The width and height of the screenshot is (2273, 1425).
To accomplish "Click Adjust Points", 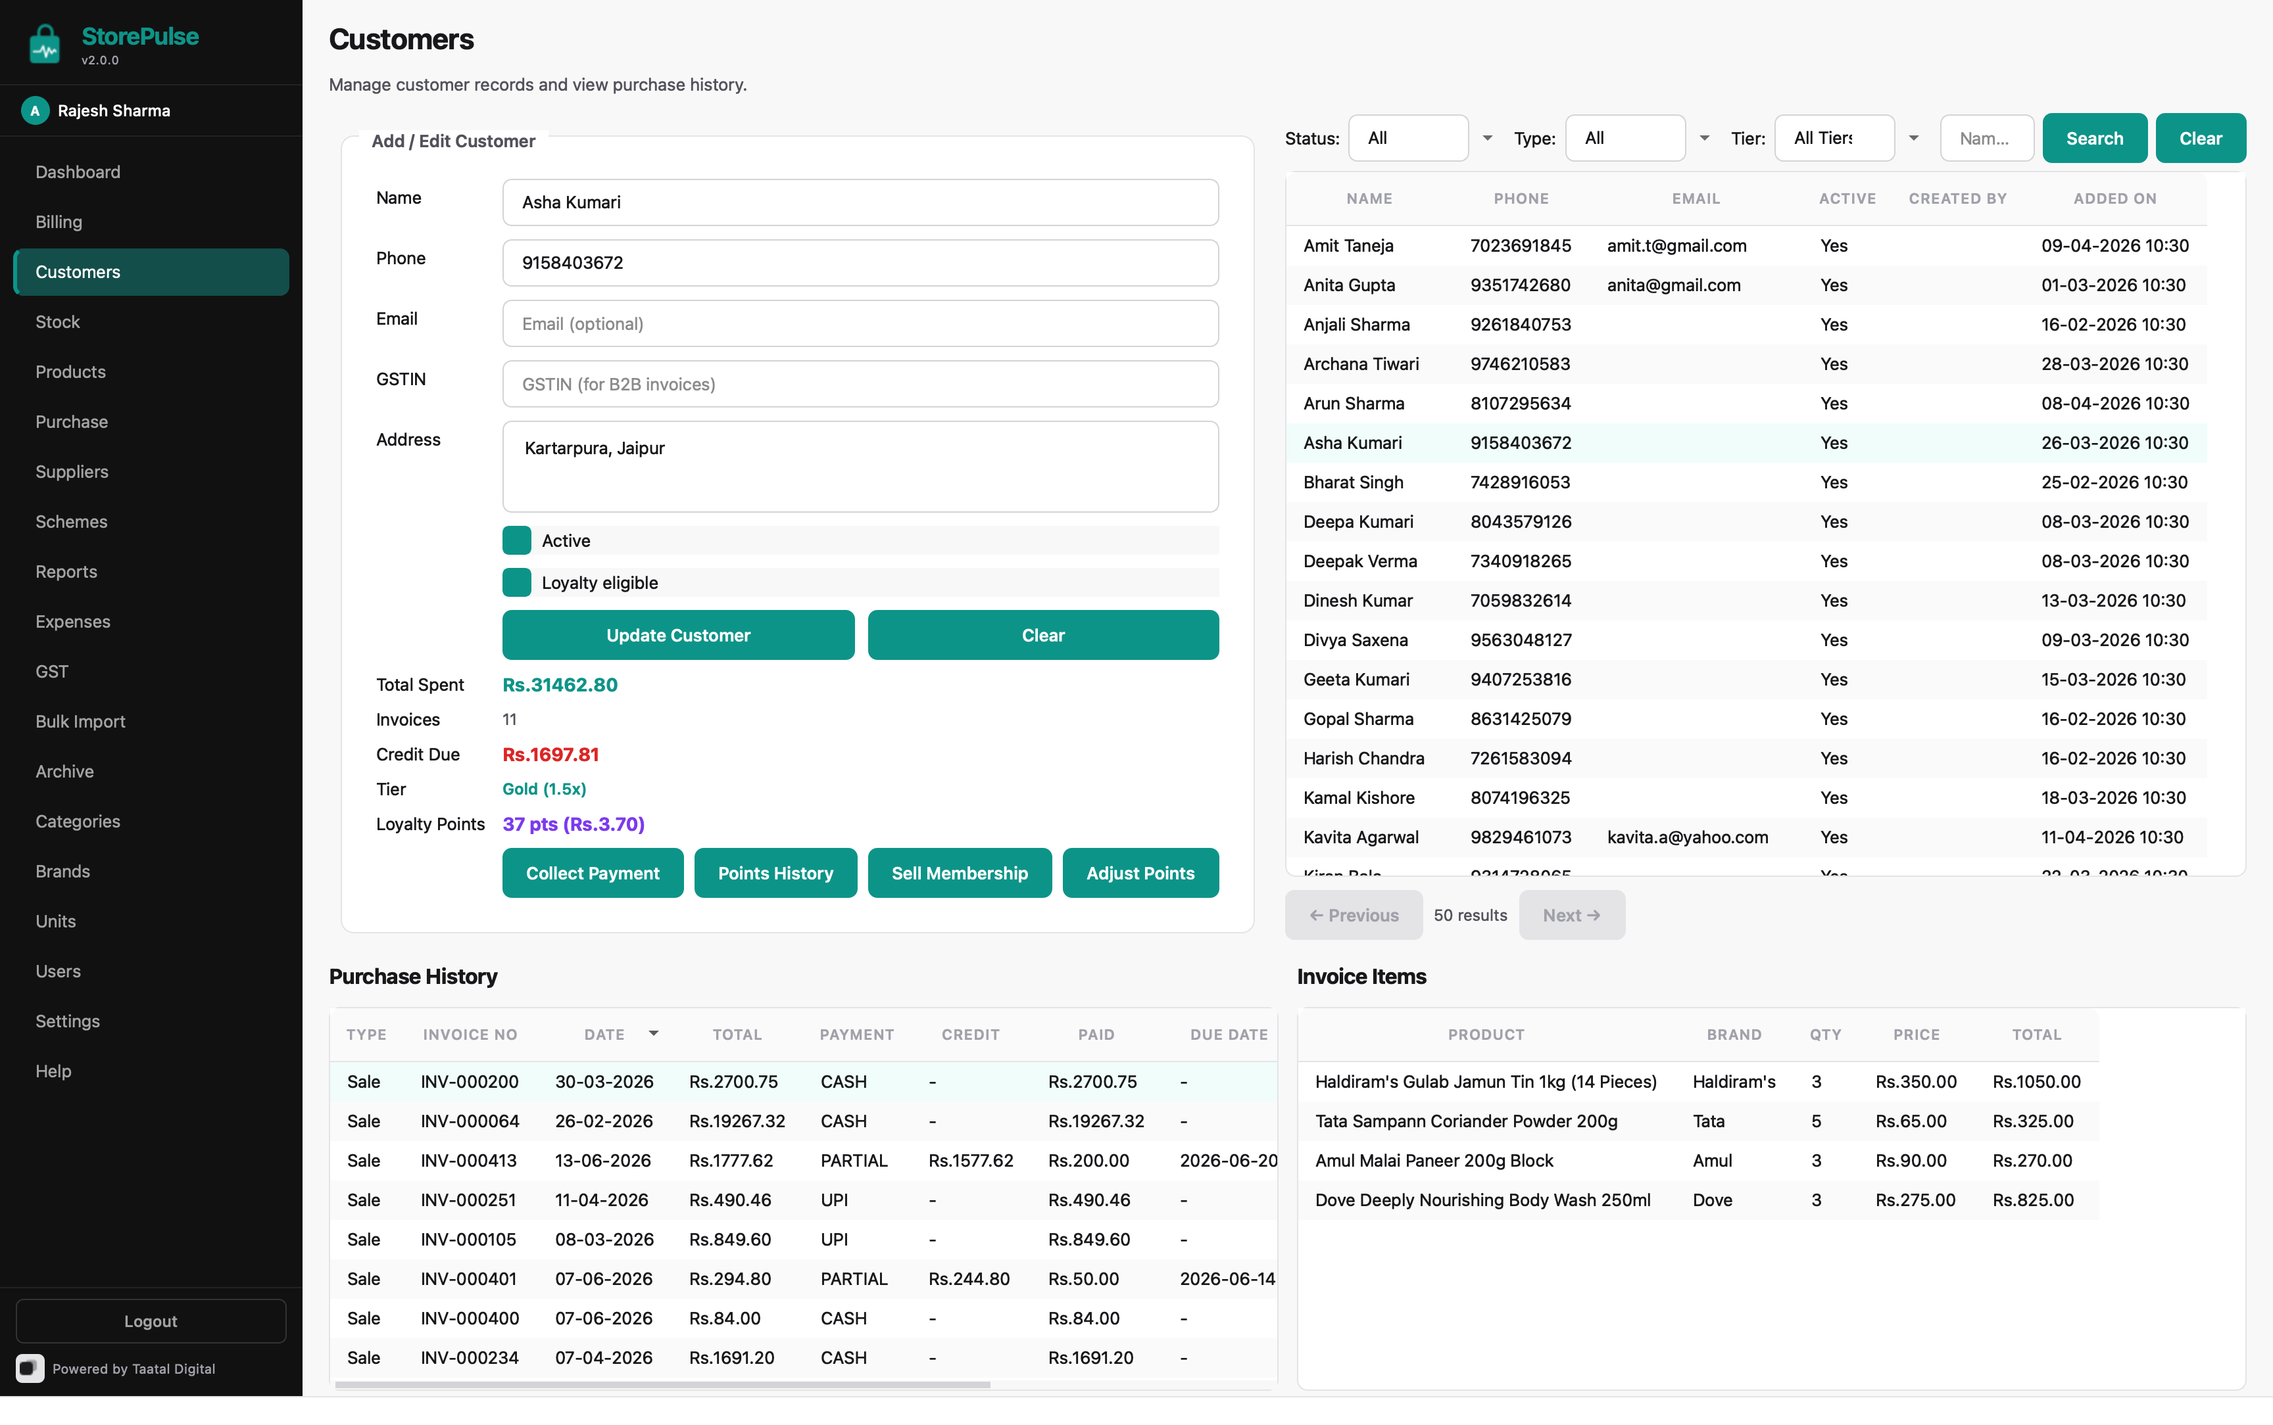I will pyautogui.click(x=1140, y=873).
